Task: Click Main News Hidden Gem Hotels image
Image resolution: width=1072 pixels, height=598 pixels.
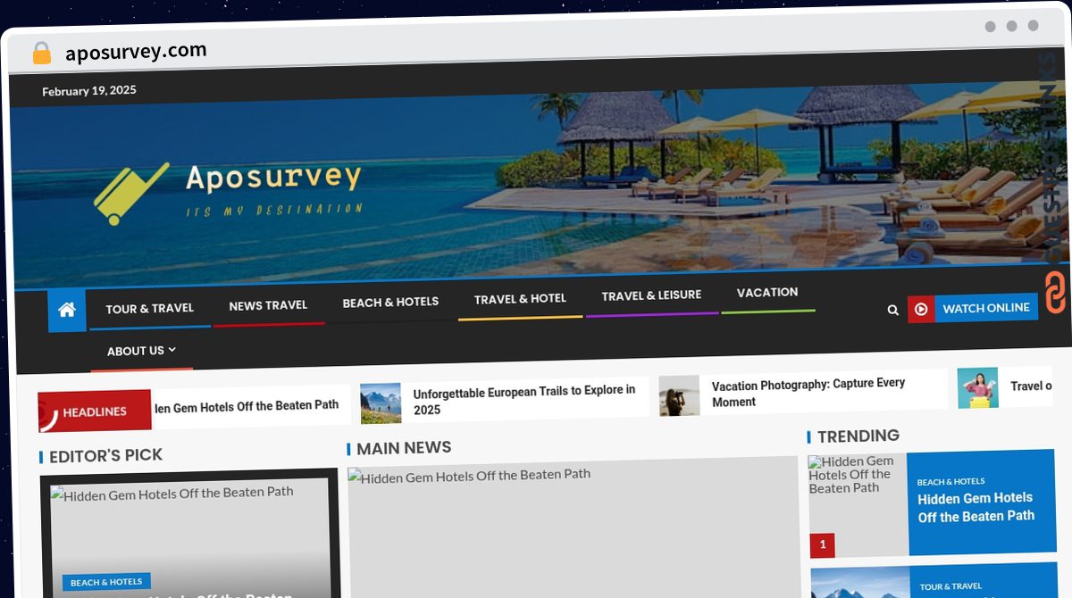Action: click(573, 527)
